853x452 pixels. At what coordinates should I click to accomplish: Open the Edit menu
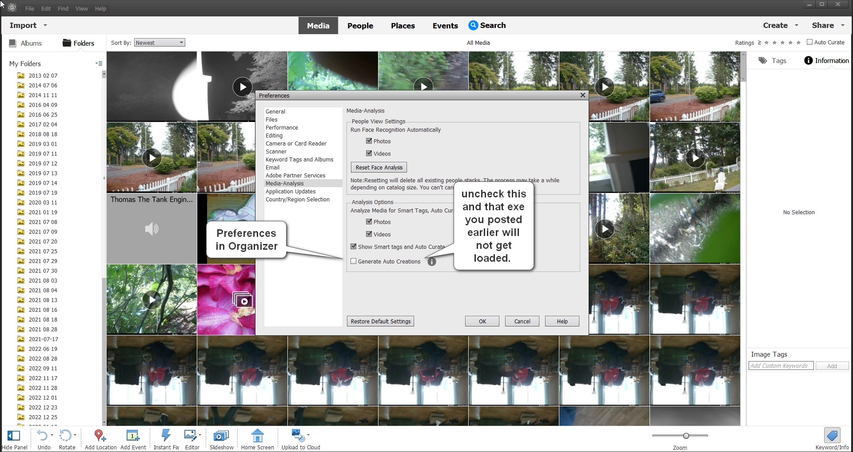46,8
